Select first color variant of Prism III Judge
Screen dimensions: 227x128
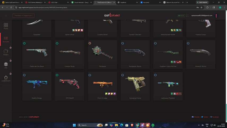[x=106, y=94]
